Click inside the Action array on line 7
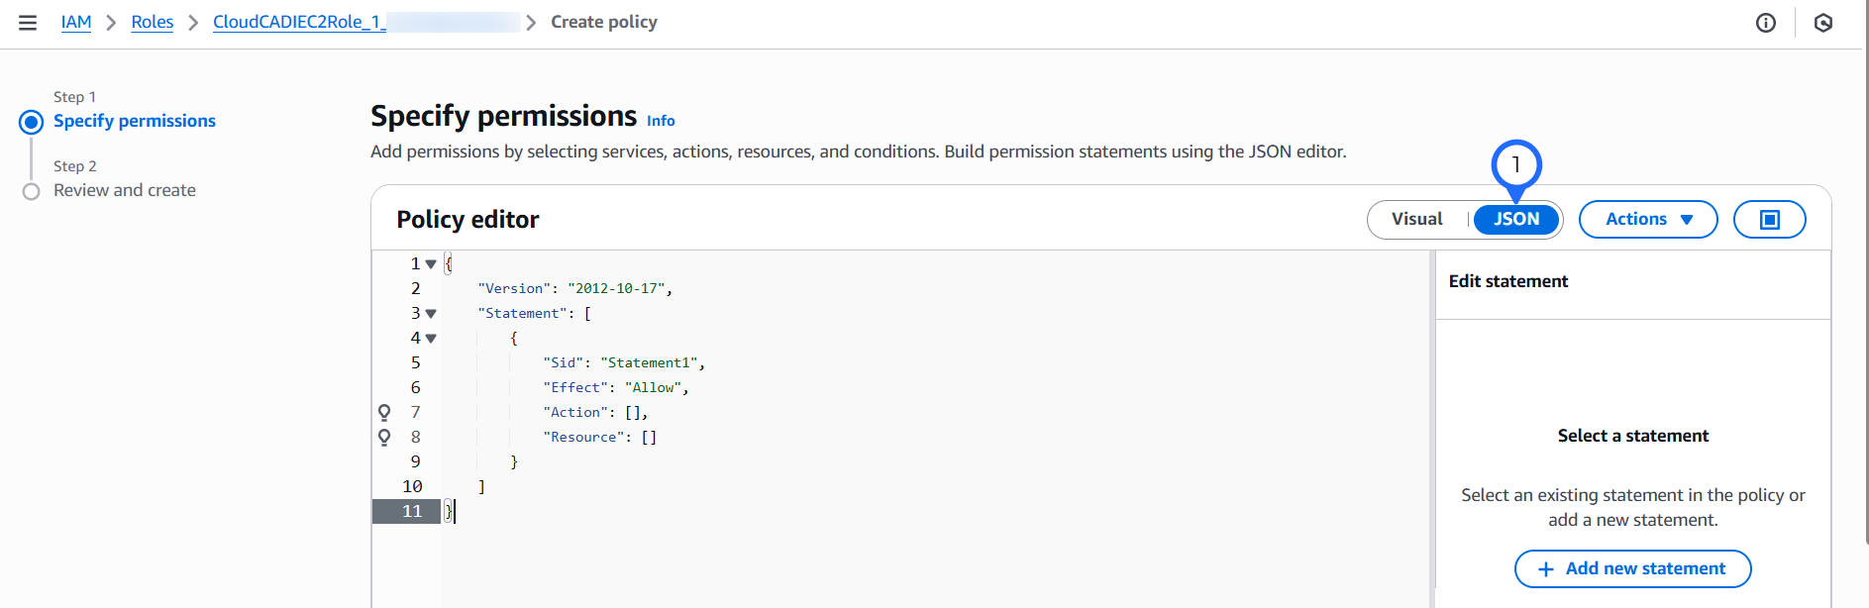The width and height of the screenshot is (1869, 608). pos(633,413)
